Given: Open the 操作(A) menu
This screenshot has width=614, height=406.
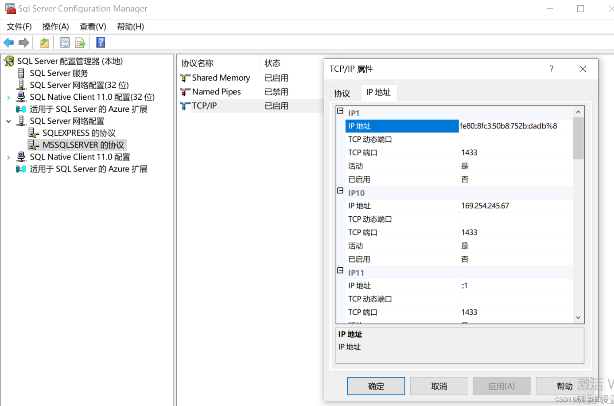Looking at the screenshot, I should (x=56, y=27).
